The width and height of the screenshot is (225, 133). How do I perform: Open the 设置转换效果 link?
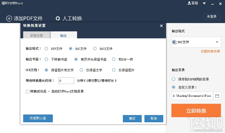(210, 51)
